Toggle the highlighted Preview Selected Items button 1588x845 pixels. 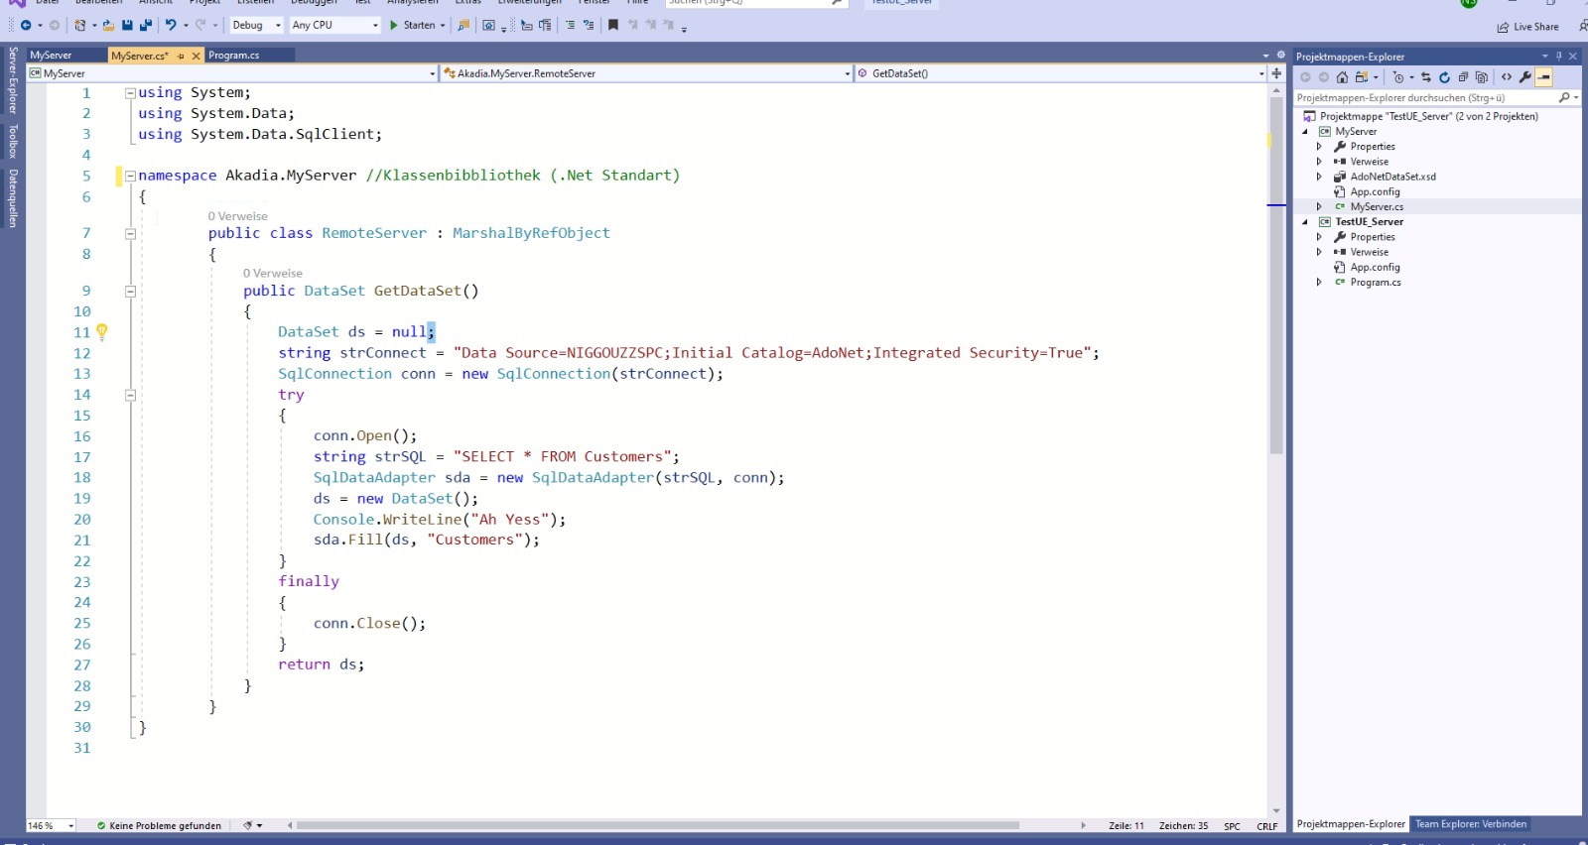tap(1544, 77)
